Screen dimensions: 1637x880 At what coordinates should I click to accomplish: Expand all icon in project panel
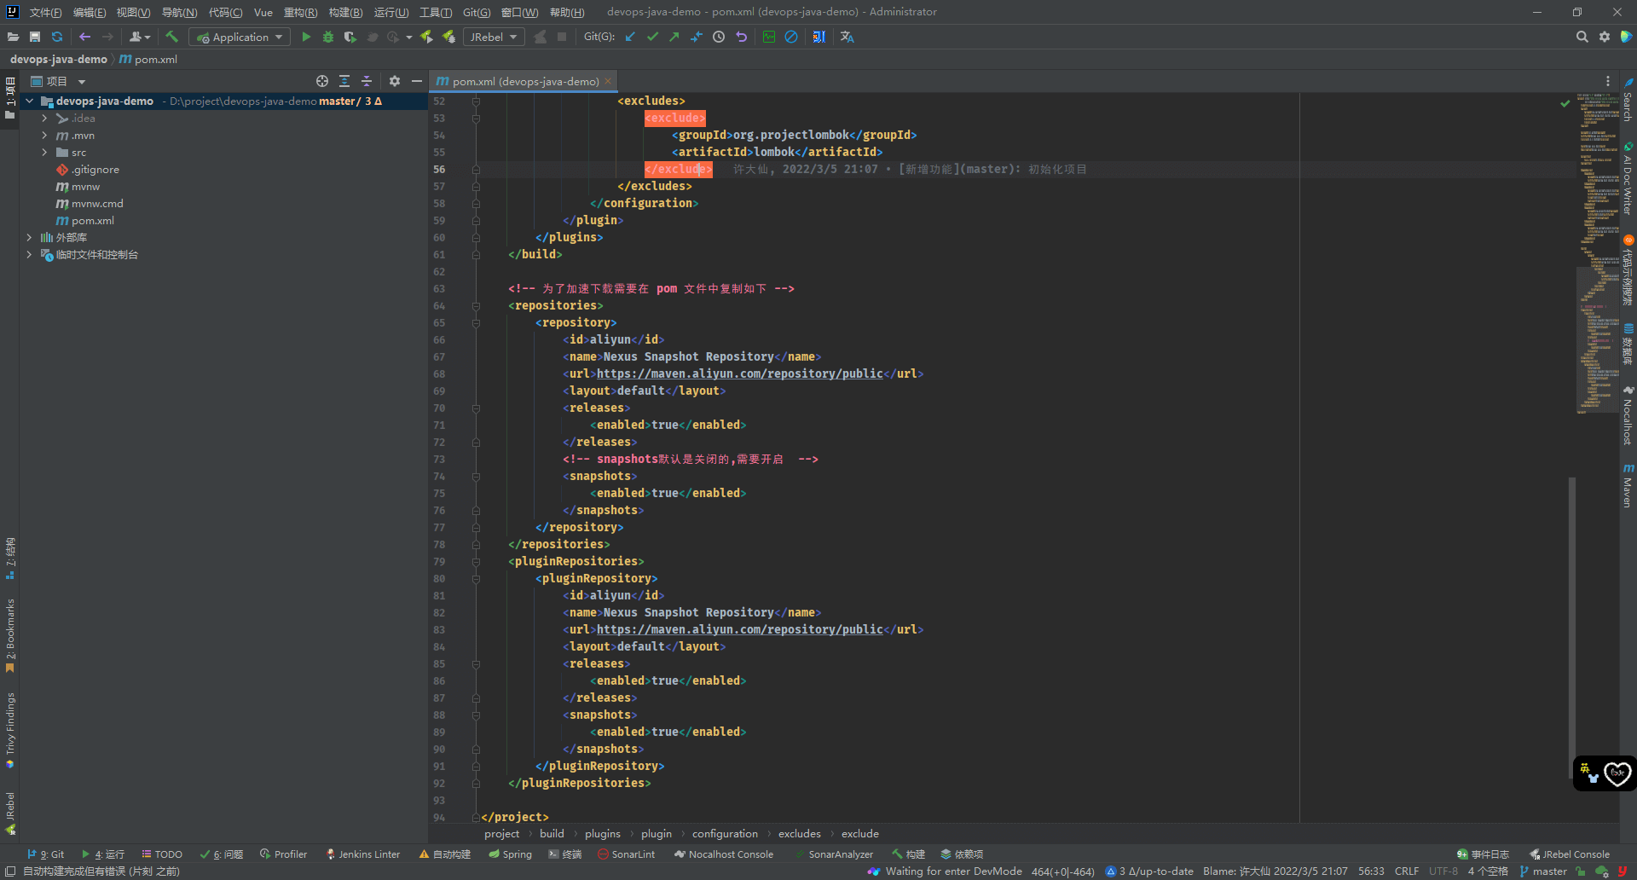344,81
